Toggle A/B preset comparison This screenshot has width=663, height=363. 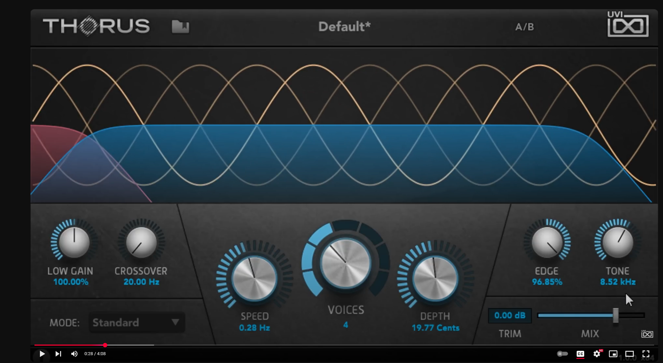point(524,27)
